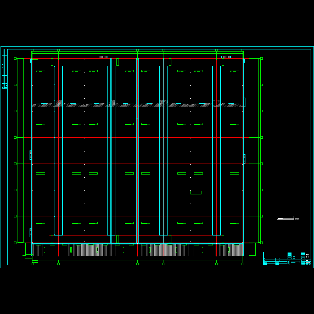
Task: Select the small white scale label box
Action: pos(297,220)
